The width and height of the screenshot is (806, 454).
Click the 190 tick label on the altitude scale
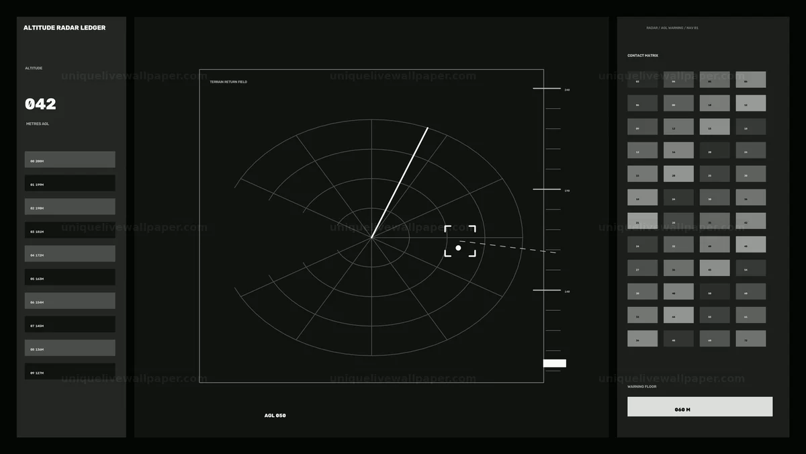click(x=567, y=191)
